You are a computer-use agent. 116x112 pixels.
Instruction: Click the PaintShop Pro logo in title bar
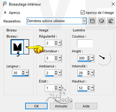[5, 4]
